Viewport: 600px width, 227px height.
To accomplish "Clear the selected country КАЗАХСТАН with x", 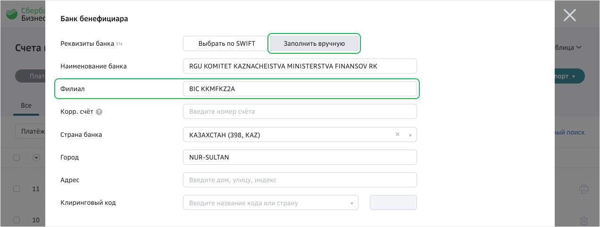I will pyautogui.click(x=397, y=135).
